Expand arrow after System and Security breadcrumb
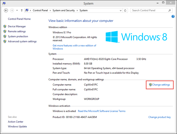Viewport: 177px width, 134px height. (x=77, y=10)
